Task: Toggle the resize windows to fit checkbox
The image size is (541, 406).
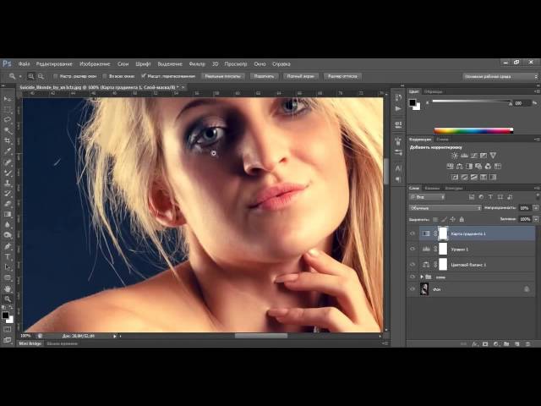Action: pos(55,76)
